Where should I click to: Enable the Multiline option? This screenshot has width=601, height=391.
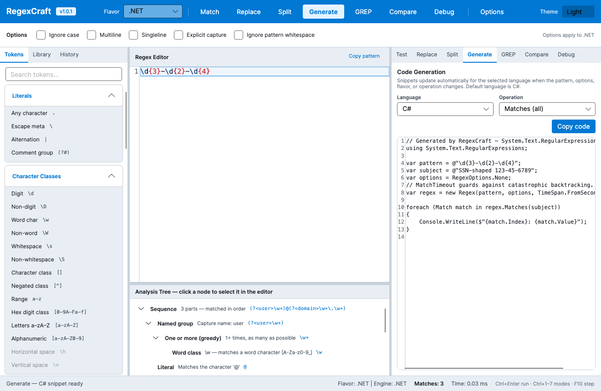tap(92, 35)
